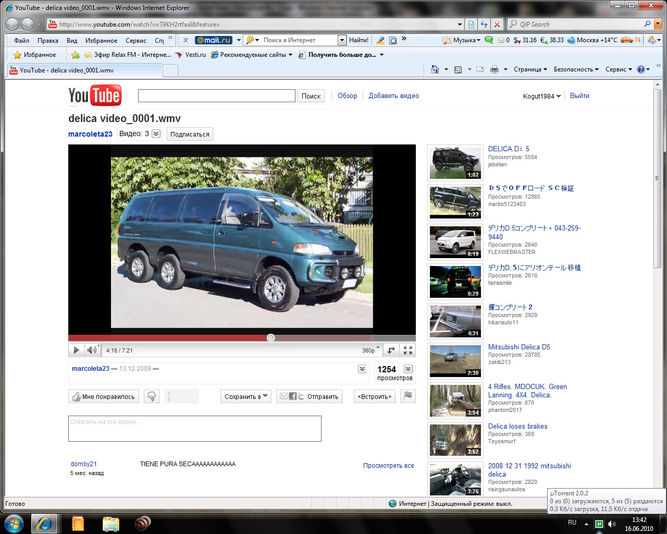Click the printer icon in command bar

(x=494, y=69)
